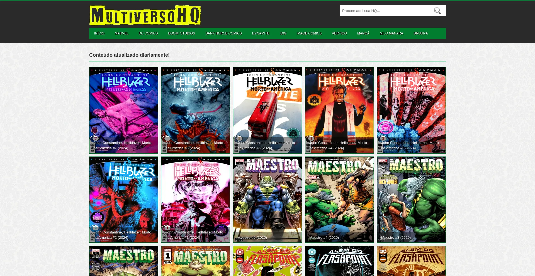This screenshot has width=535, height=276.
Task: Click 'Maestro #3 (2020)' caption text
Action: click(x=396, y=238)
